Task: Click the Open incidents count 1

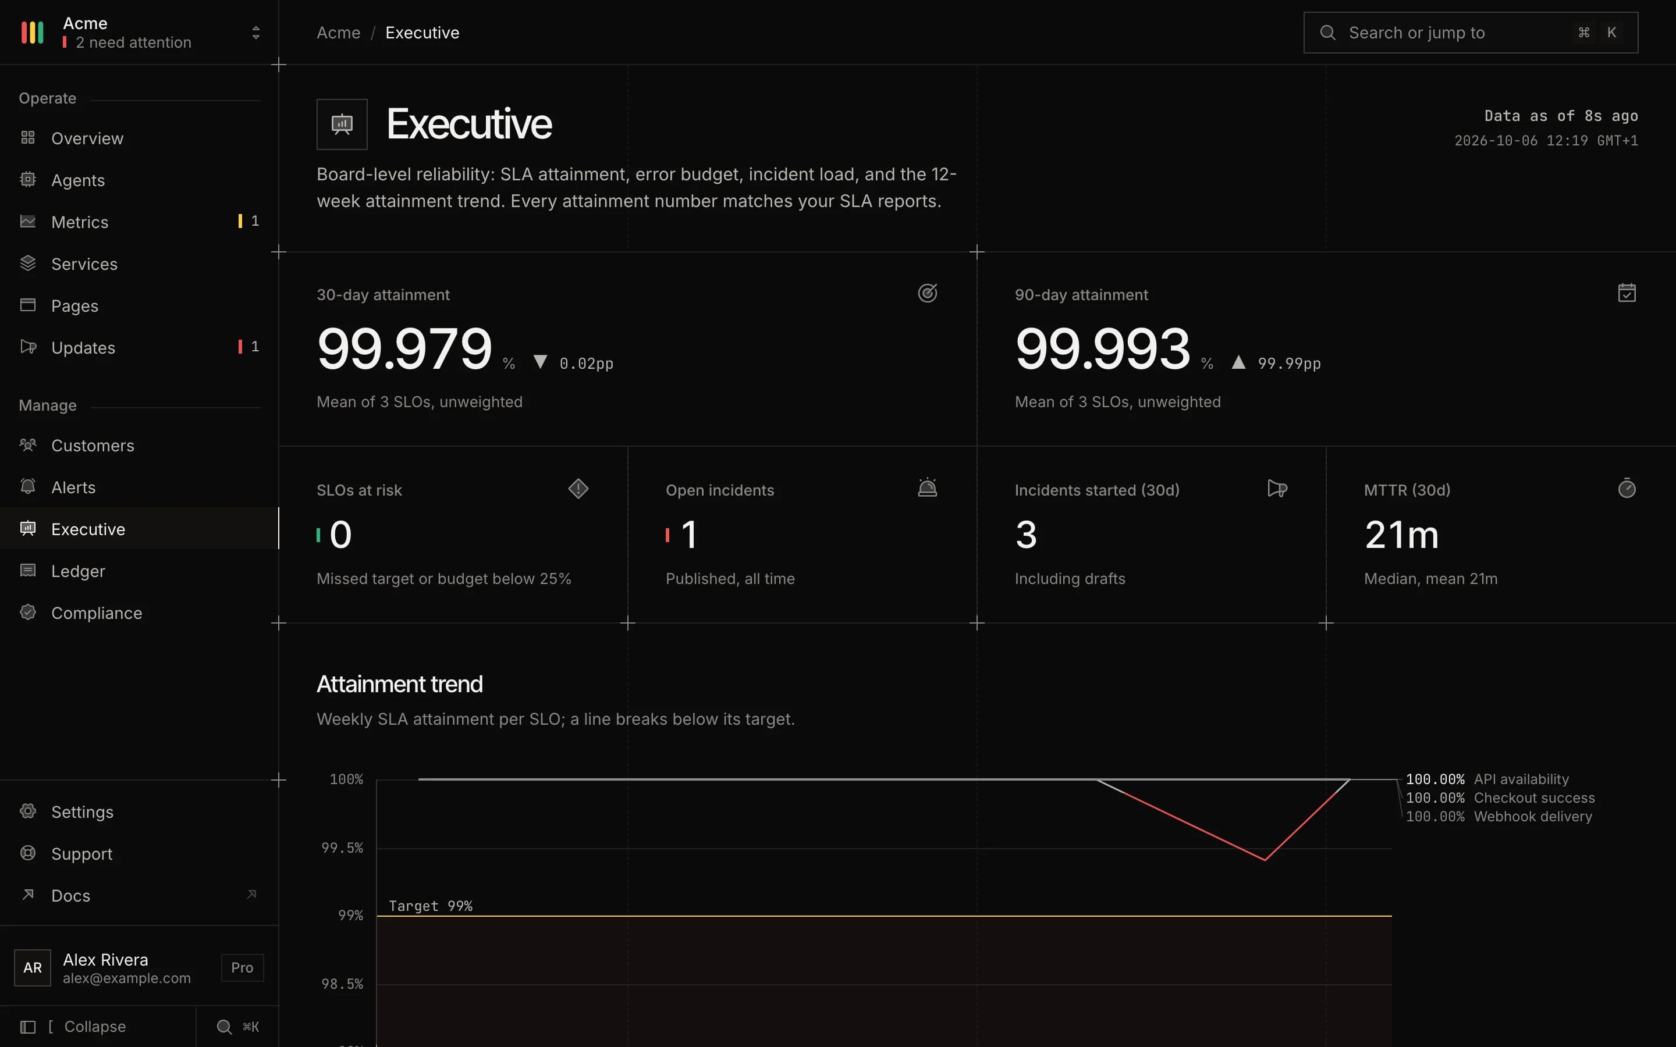Action: pos(688,535)
